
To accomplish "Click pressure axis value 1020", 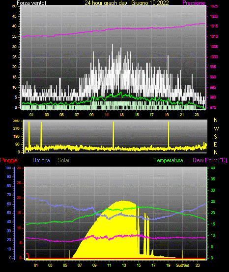I will pos(214,16).
